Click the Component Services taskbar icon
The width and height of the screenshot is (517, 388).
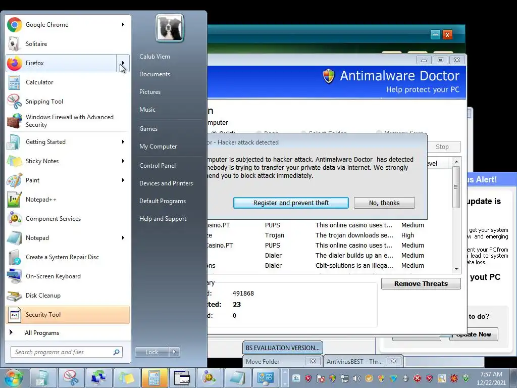(x=210, y=378)
